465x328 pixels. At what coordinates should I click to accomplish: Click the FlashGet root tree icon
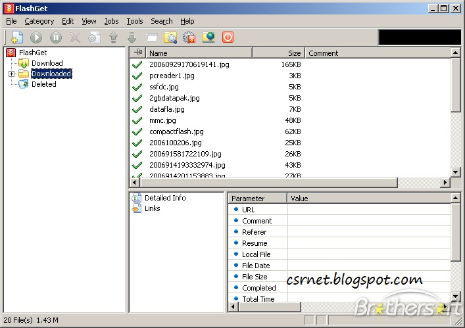(x=11, y=53)
